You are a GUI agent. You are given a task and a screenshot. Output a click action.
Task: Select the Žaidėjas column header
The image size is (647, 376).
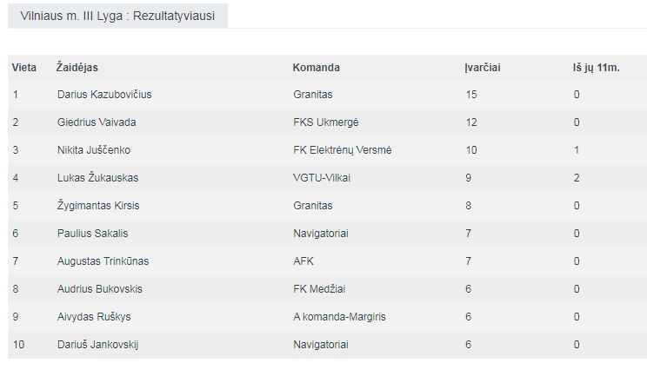pos(77,68)
